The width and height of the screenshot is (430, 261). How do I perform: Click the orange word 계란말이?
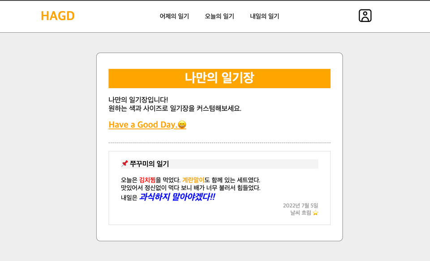193,180
